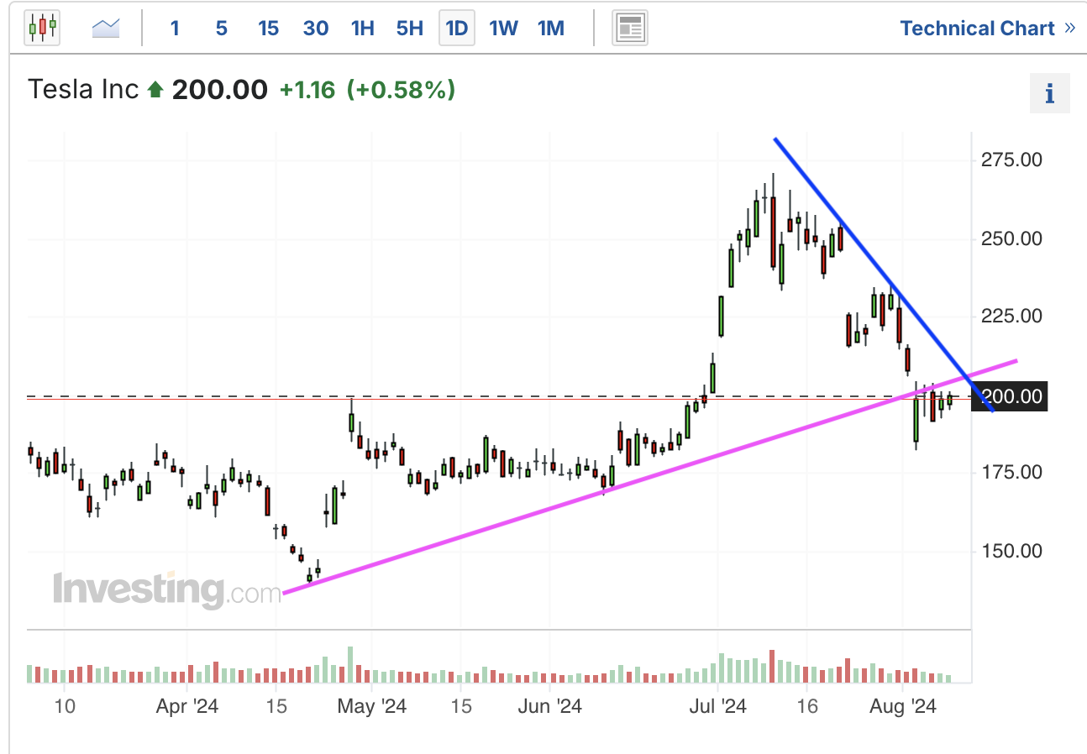Select the 30 minute timeframe
1087x754 pixels.
point(316,29)
